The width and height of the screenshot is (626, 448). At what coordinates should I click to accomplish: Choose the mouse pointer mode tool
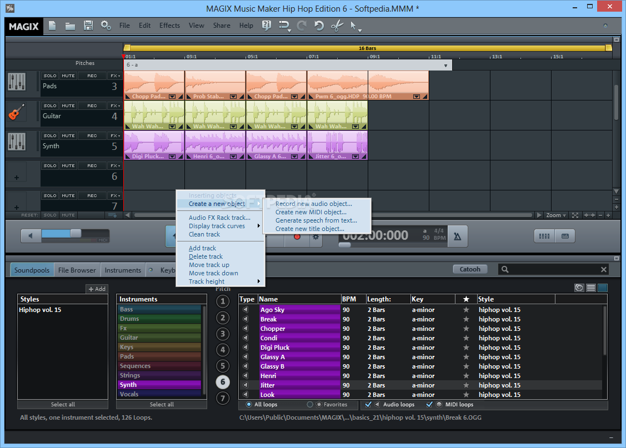(x=353, y=26)
